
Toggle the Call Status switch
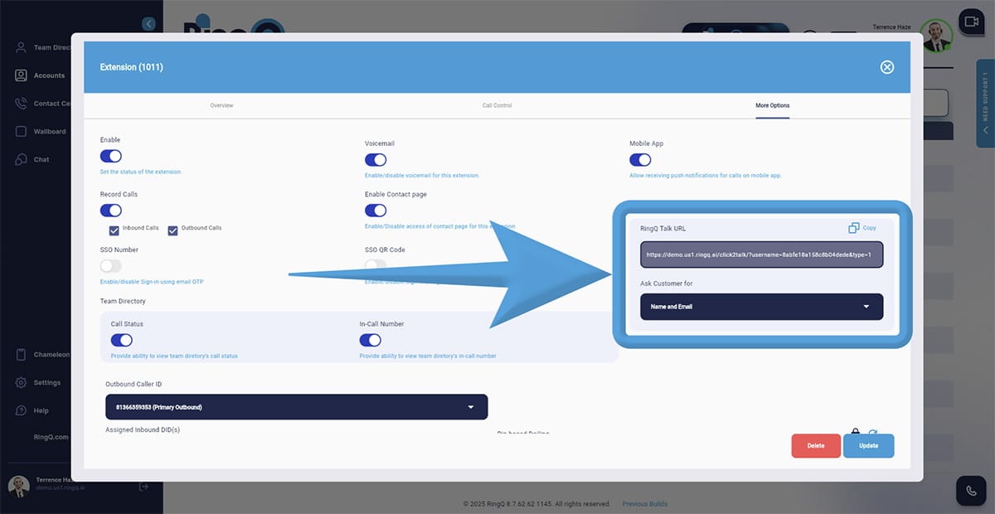122,340
